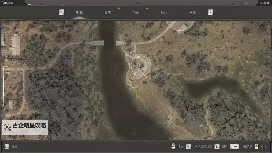Open the 教程 tutorial tab
Viewport: 272px width, 153px height.
coord(192,13)
